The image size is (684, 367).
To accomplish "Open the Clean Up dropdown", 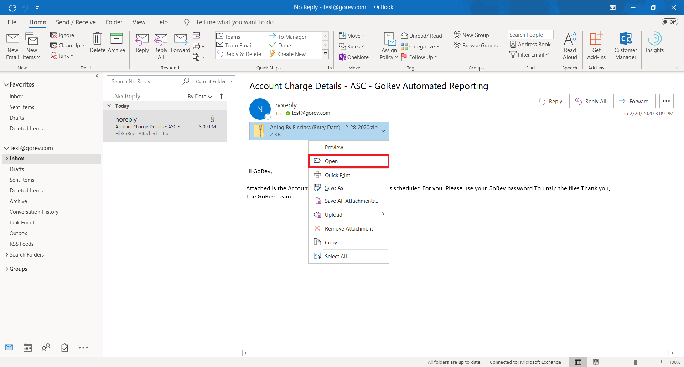I will pos(68,45).
